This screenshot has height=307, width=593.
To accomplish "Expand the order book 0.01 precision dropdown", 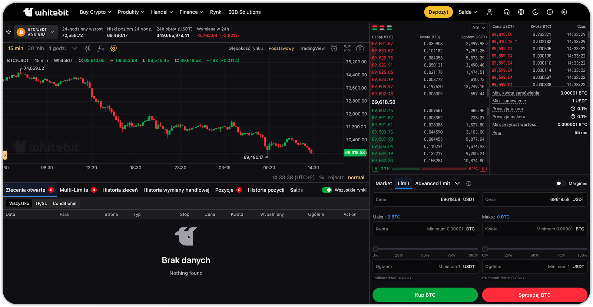I will pyautogui.click(x=478, y=28).
